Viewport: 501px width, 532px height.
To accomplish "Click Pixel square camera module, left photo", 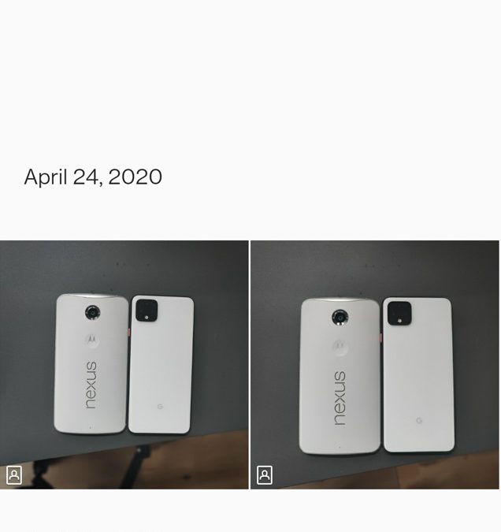I will pyautogui.click(x=147, y=311).
